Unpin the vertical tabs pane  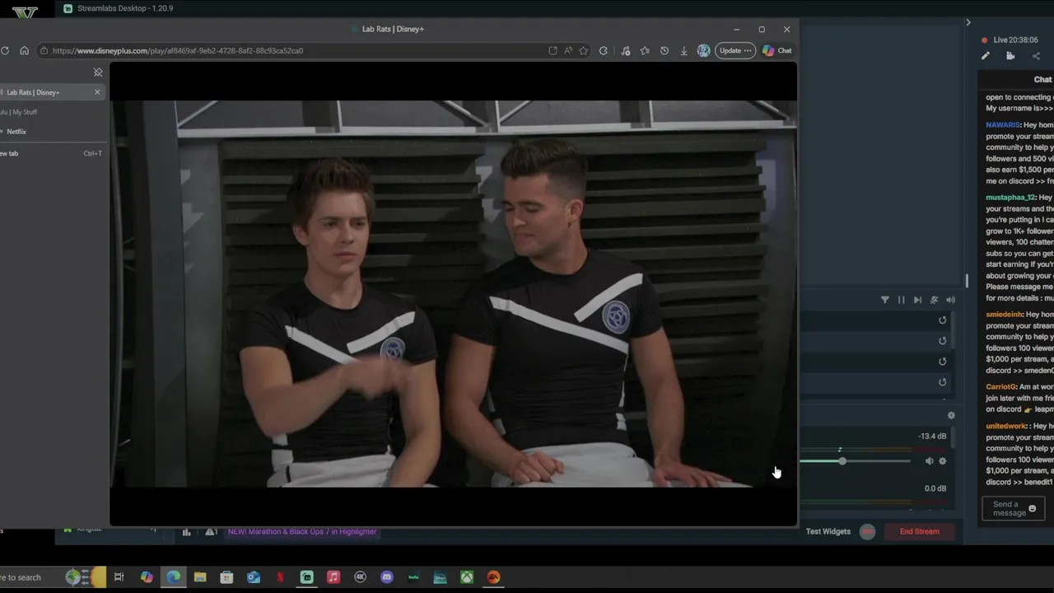[x=98, y=72]
